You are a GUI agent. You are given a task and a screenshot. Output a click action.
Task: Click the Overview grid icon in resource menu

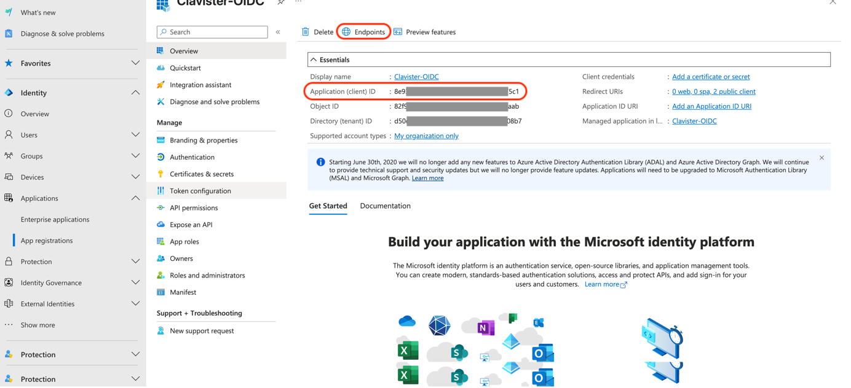point(160,51)
